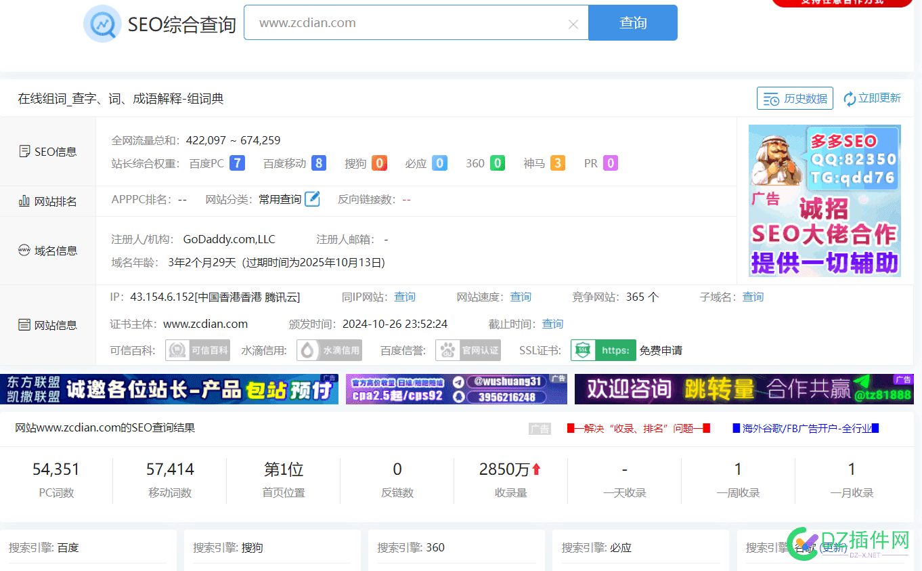This screenshot has width=922, height=571.
Task: Click the SSL https certificate badge
Action: [x=603, y=350]
